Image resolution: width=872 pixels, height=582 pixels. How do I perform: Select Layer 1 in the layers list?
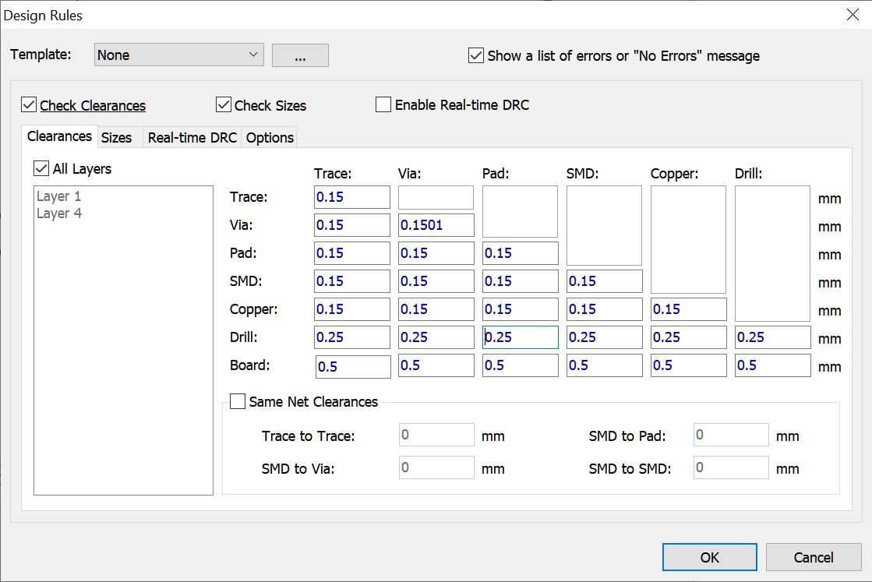coord(59,196)
